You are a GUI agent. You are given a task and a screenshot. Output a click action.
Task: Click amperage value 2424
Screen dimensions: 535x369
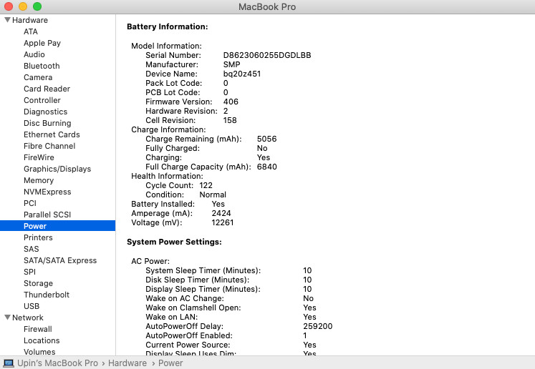tap(221, 213)
